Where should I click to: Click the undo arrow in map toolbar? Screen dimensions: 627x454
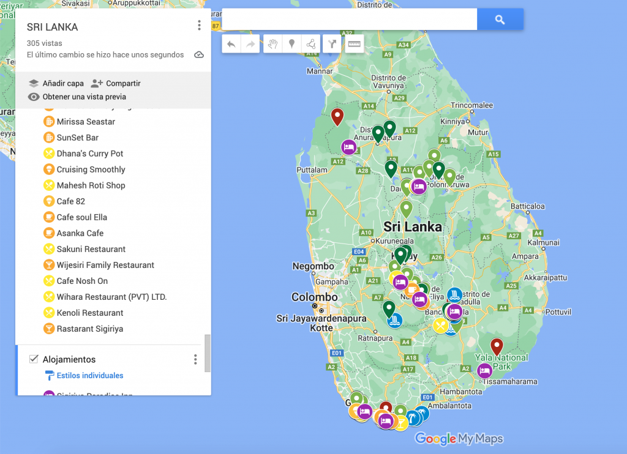pos(231,43)
